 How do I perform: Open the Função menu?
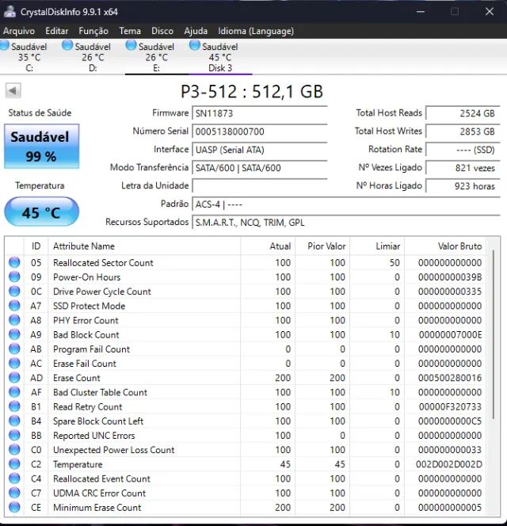pos(93,31)
